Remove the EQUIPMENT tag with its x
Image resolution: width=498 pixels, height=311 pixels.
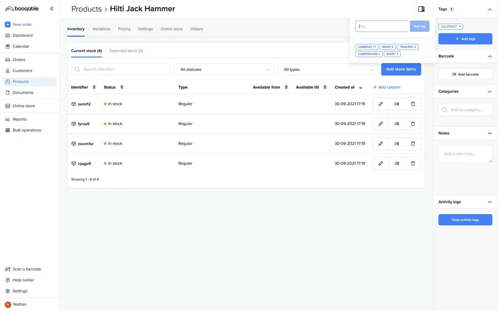pos(460,27)
